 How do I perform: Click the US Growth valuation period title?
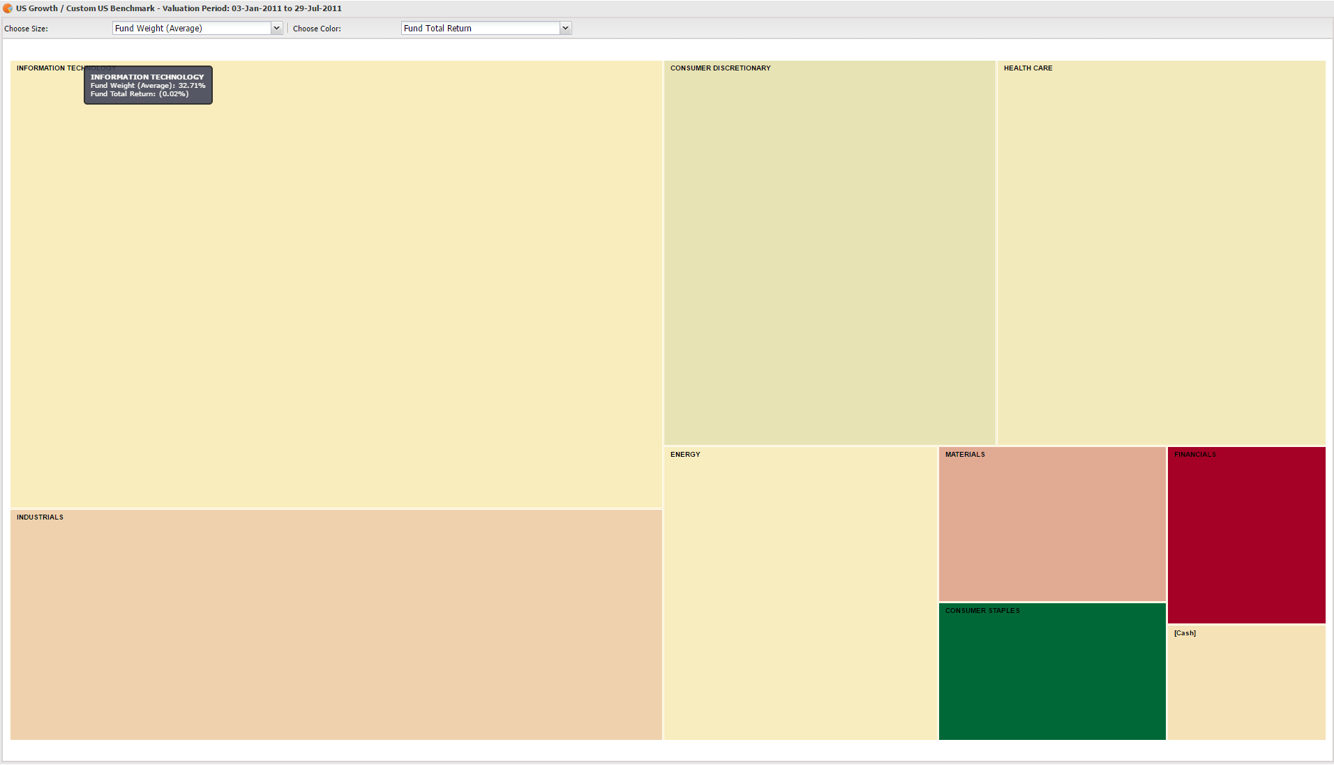(x=179, y=8)
